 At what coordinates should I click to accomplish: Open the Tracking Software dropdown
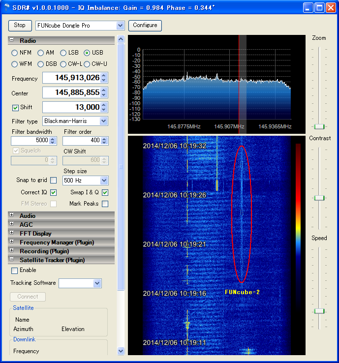click(97, 283)
